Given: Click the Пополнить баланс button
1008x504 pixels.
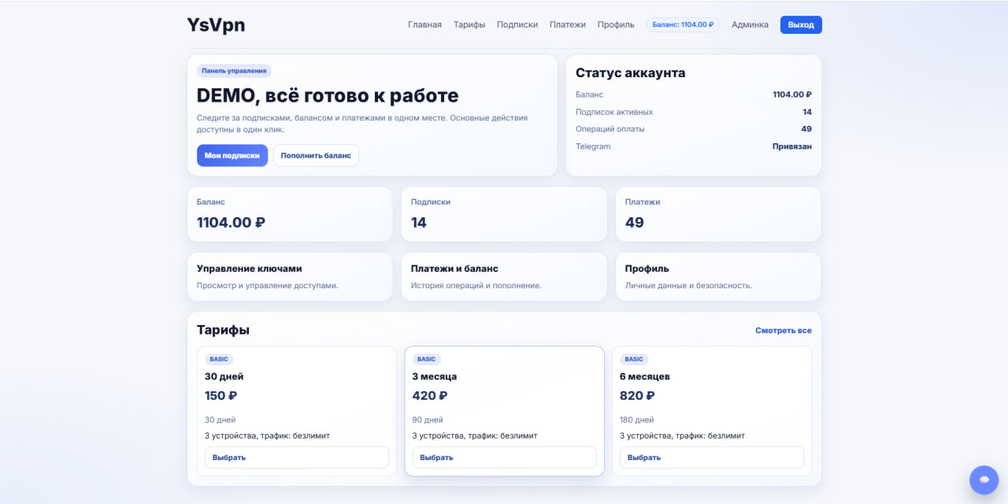Looking at the screenshot, I should 316,155.
